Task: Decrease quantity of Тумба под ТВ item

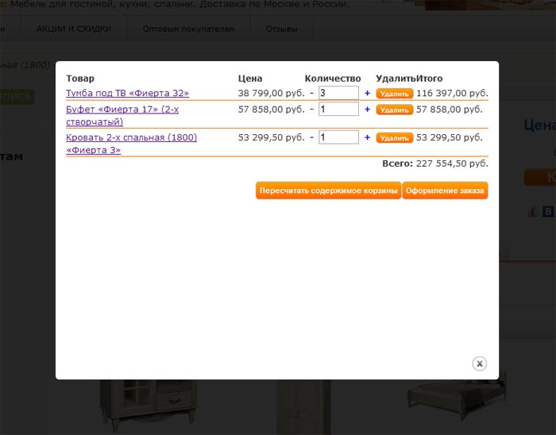Action: pyautogui.click(x=311, y=93)
